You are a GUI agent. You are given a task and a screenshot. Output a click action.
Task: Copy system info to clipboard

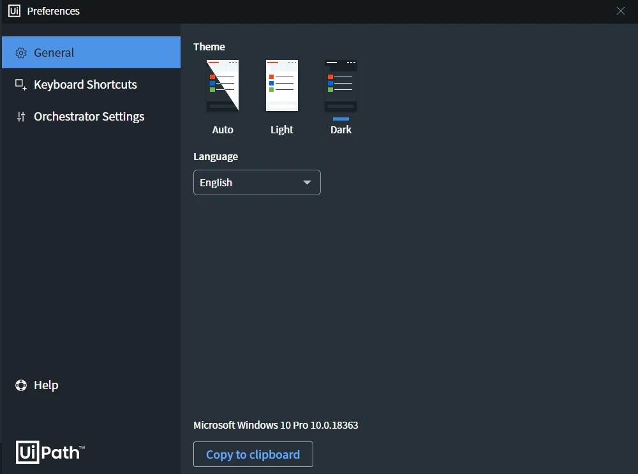[253, 454]
